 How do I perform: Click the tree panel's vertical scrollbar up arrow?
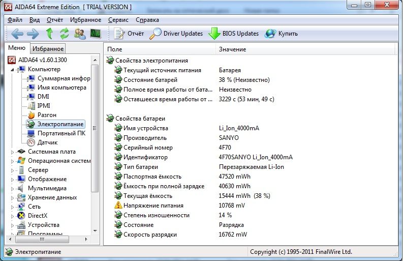pos(95,60)
